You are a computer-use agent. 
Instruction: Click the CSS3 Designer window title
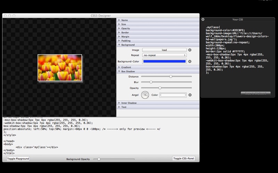point(100,16)
